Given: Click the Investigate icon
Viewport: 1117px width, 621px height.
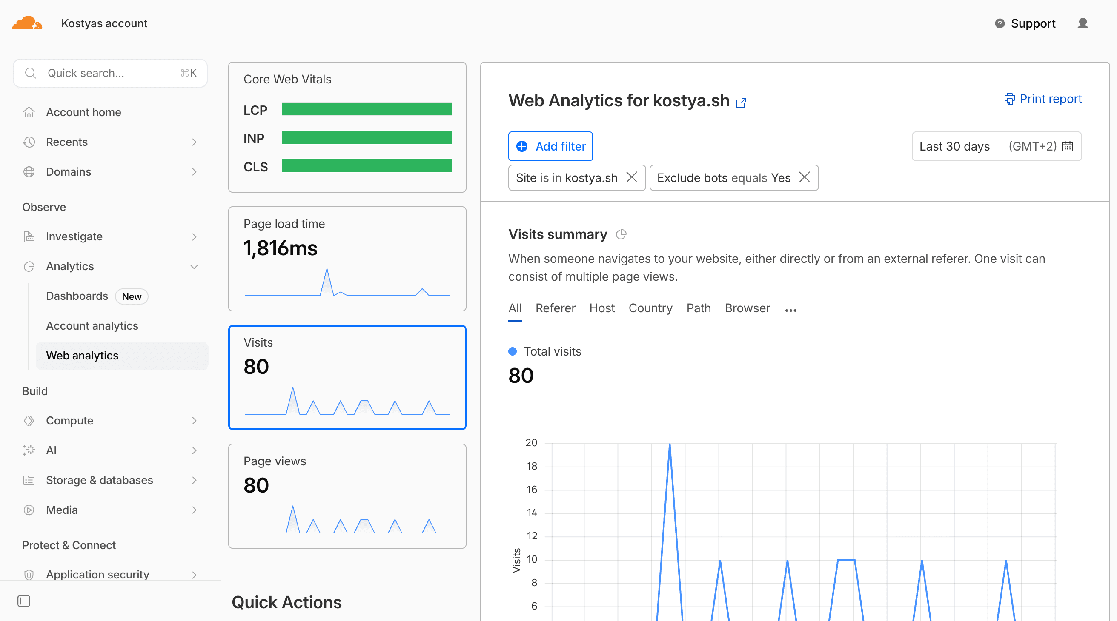Looking at the screenshot, I should [29, 236].
